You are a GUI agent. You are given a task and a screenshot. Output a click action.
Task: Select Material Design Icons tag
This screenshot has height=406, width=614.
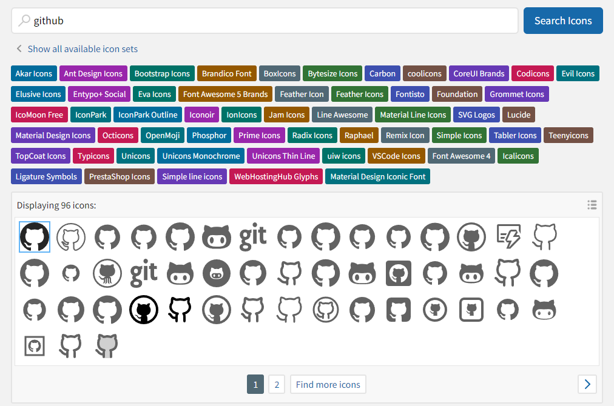(x=53, y=135)
